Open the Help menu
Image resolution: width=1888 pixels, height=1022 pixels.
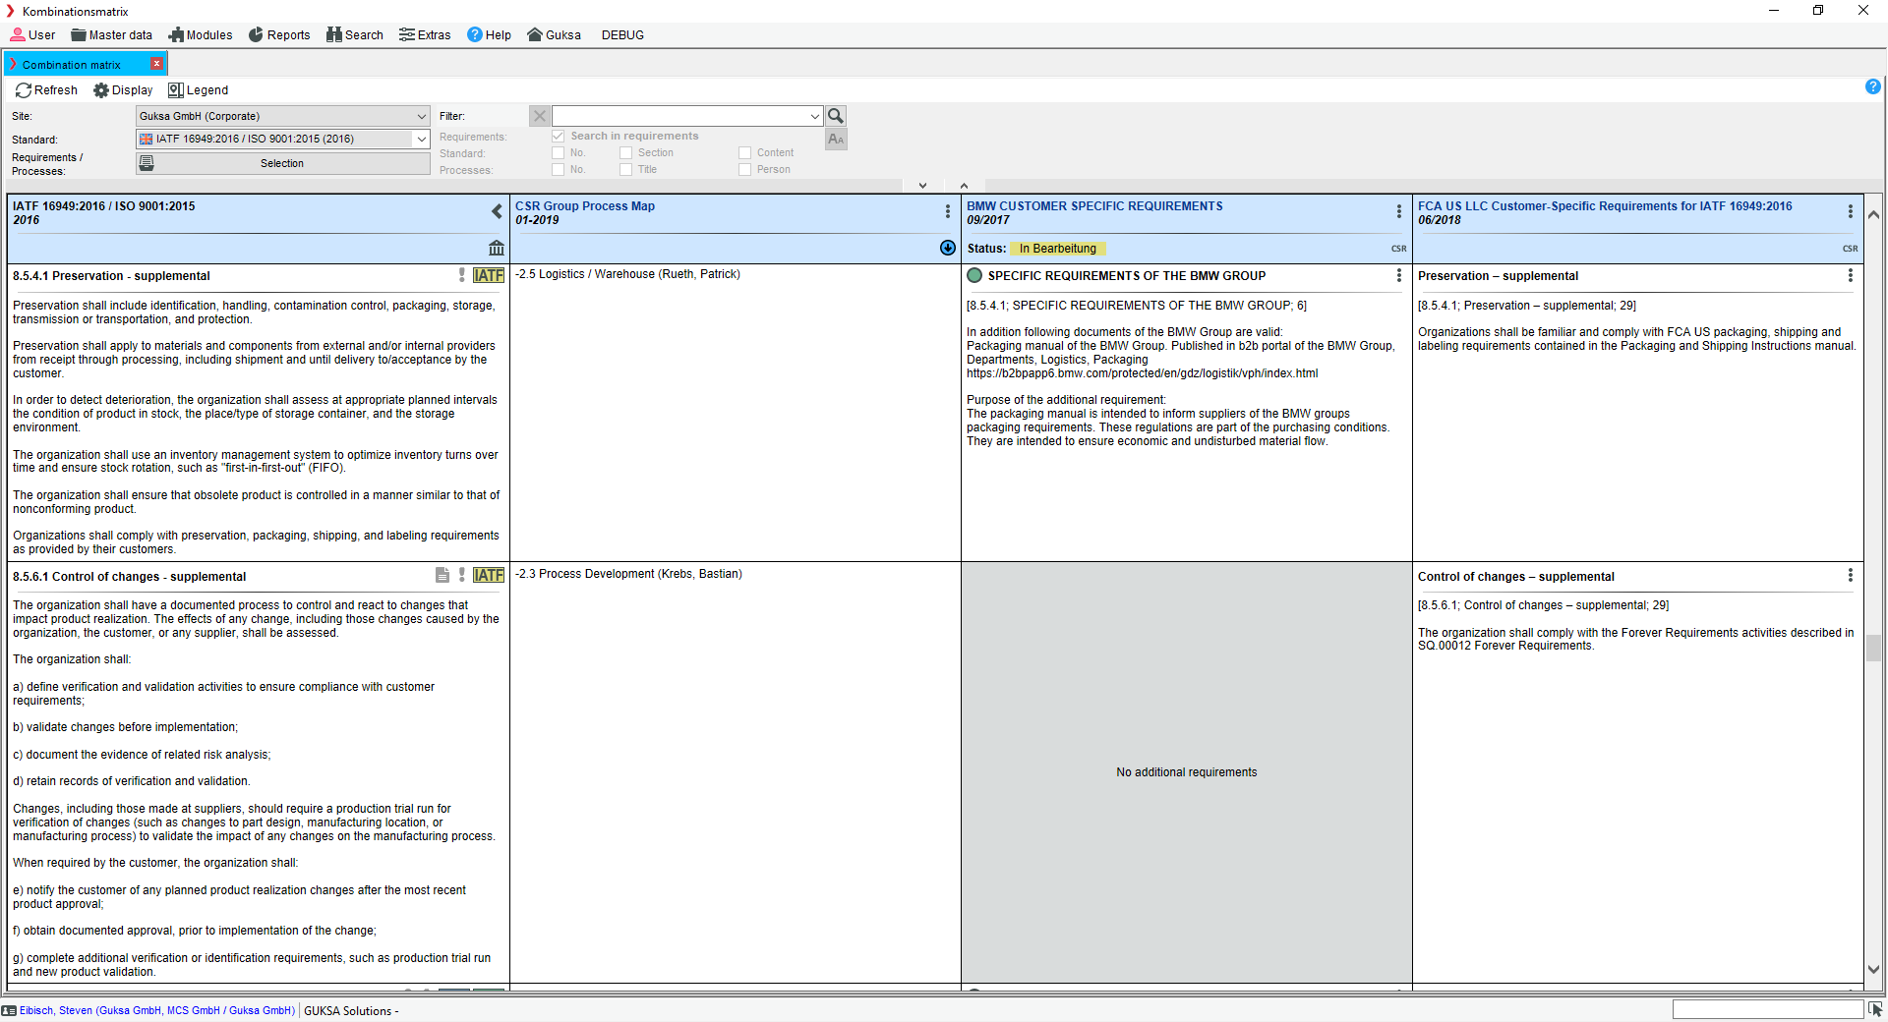point(489,35)
